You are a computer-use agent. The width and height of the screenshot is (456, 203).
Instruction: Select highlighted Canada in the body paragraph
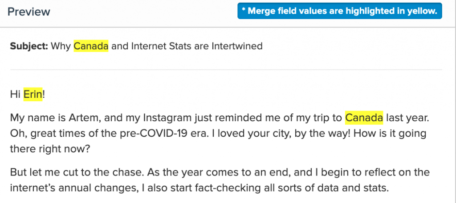364,118
